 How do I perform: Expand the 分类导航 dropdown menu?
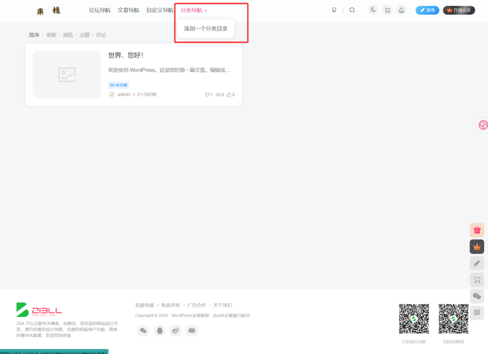coord(193,10)
